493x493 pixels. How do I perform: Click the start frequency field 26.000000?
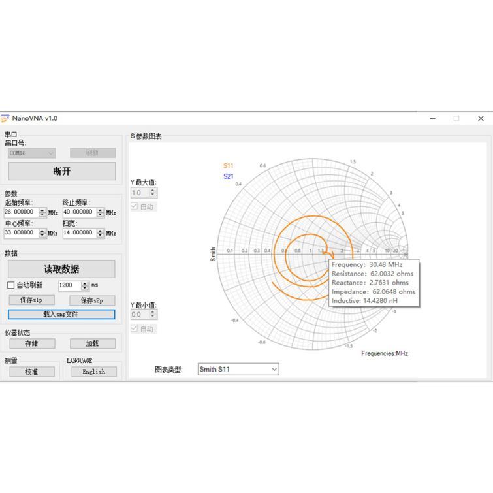21,212
